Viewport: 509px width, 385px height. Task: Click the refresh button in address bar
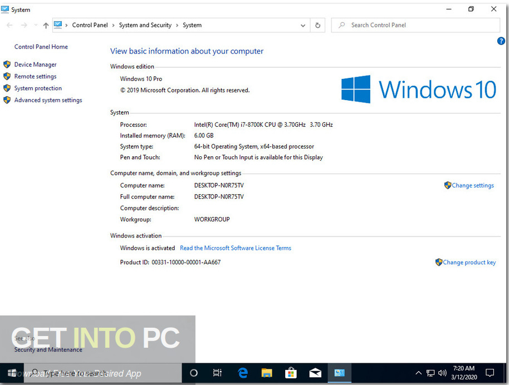(x=318, y=25)
